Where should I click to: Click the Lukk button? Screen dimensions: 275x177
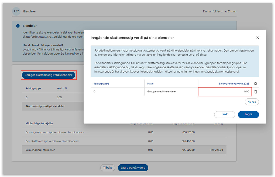point(224,114)
